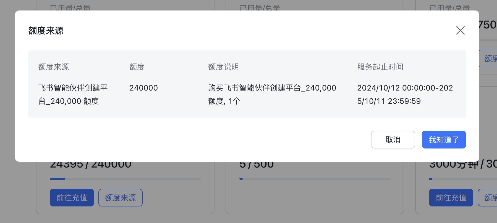497x223 pixels.
Task: Click the dialog title 额度来源
Action: click(x=46, y=30)
